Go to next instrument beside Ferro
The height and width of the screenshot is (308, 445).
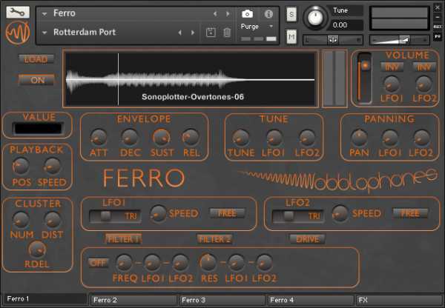pyautogui.click(x=228, y=13)
